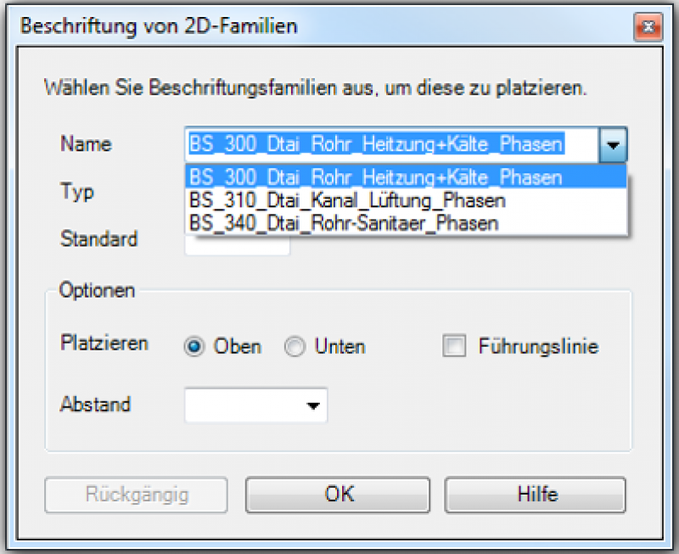679x554 pixels.
Task: Click the Standard input field
Action: click(238, 245)
